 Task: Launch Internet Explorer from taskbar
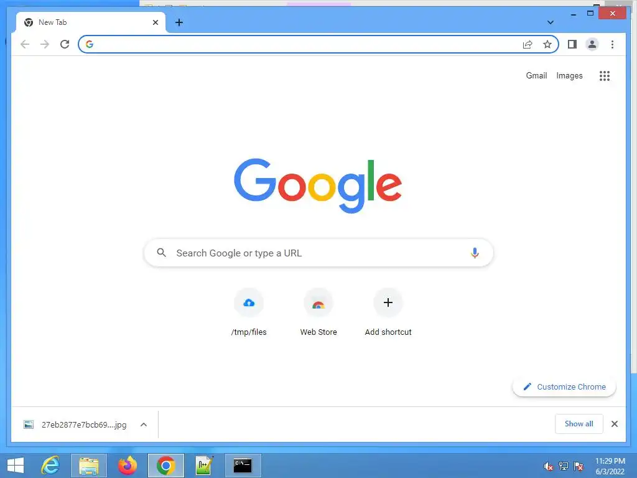[50, 466]
